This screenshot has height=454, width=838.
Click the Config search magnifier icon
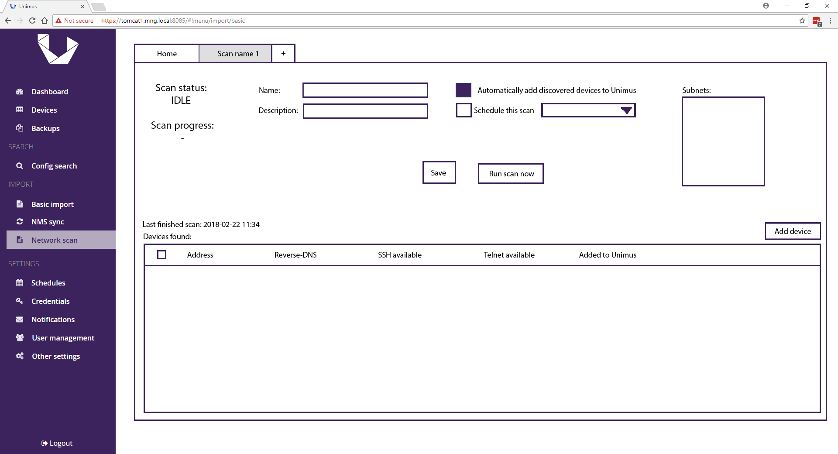pos(20,166)
